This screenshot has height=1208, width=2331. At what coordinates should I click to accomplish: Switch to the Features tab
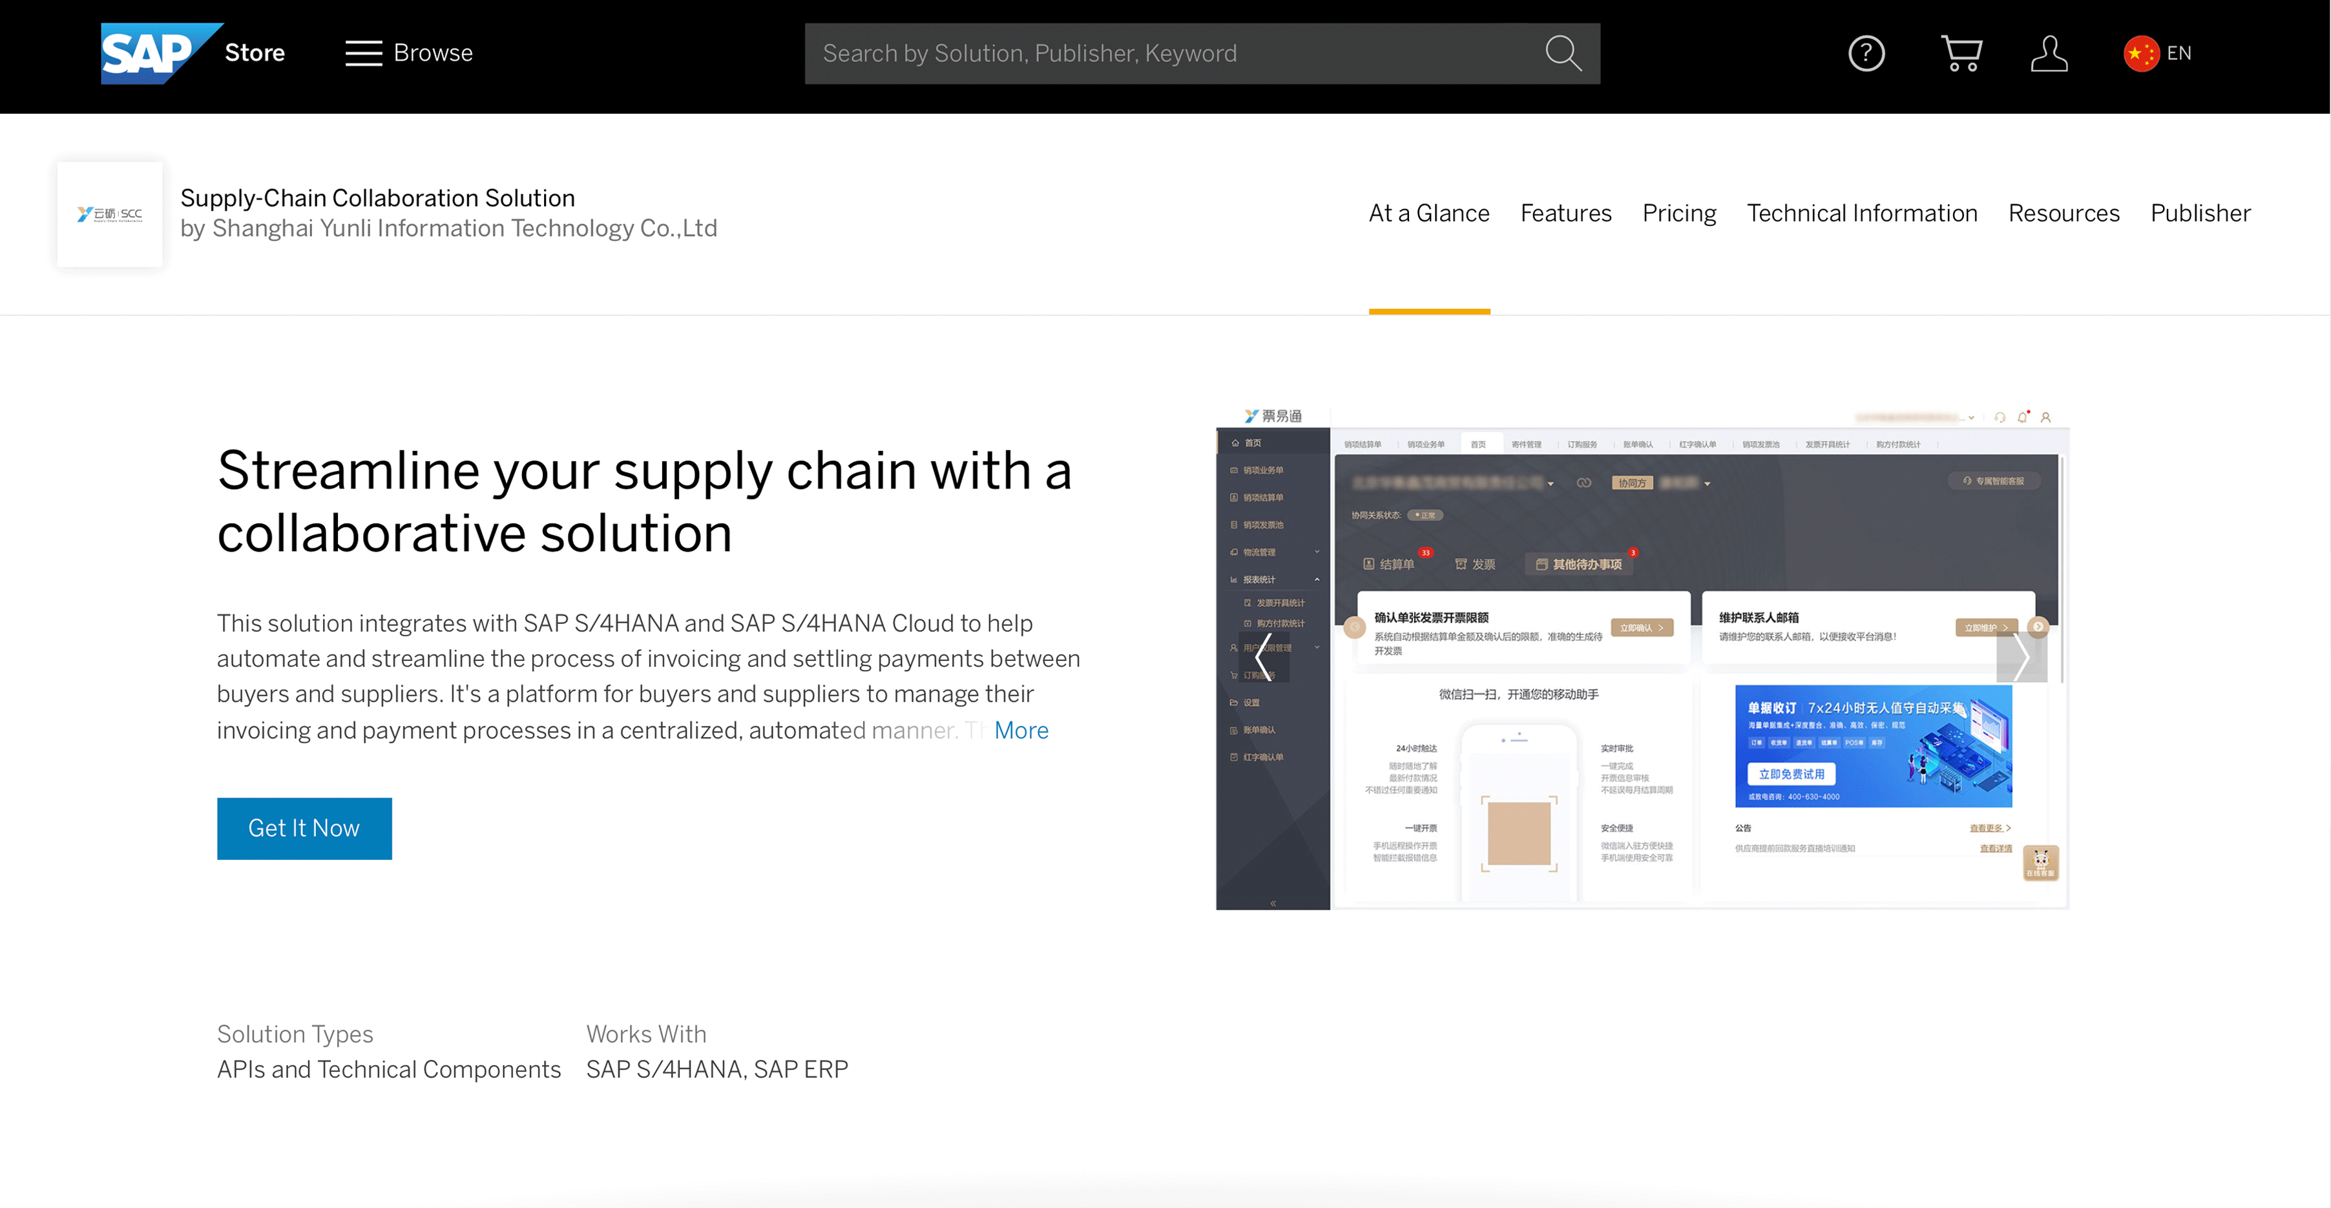[x=1565, y=214]
